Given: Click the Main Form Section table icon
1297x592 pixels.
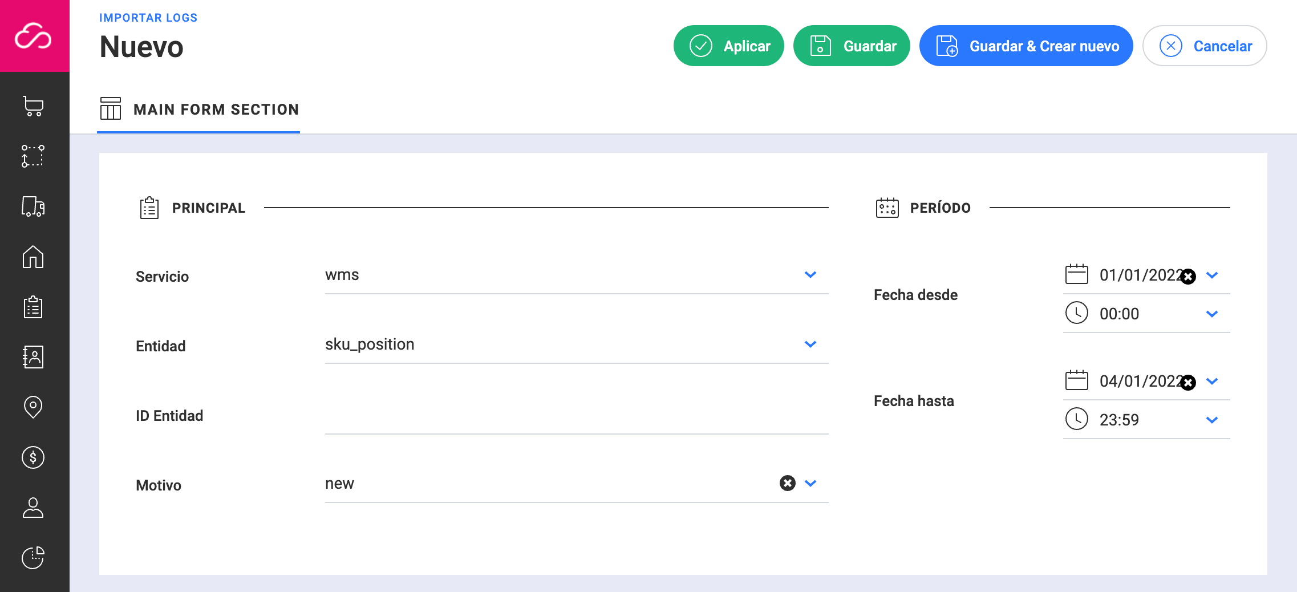Looking at the screenshot, I should (111, 108).
